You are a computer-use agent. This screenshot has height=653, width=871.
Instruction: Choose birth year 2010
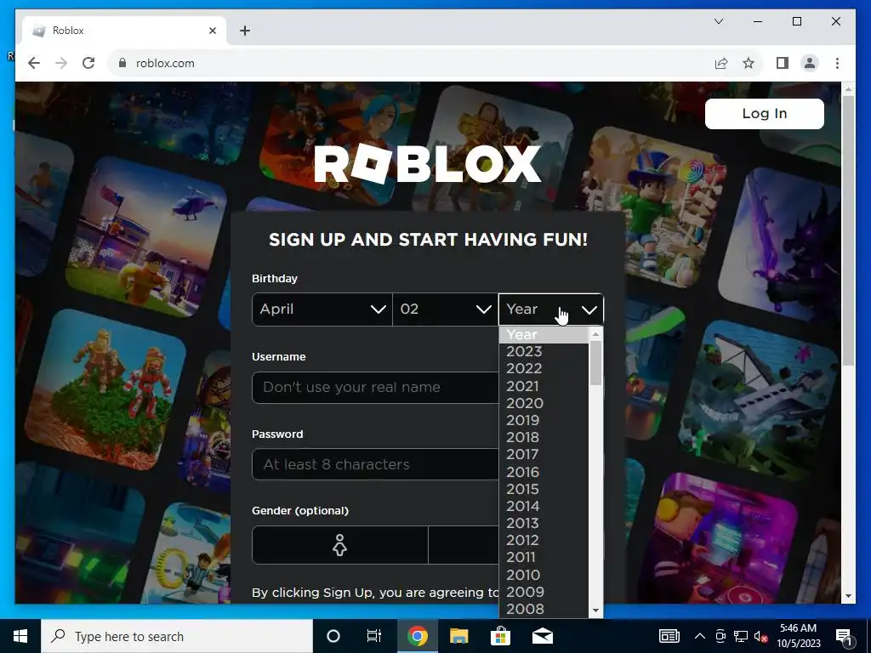[544, 575]
